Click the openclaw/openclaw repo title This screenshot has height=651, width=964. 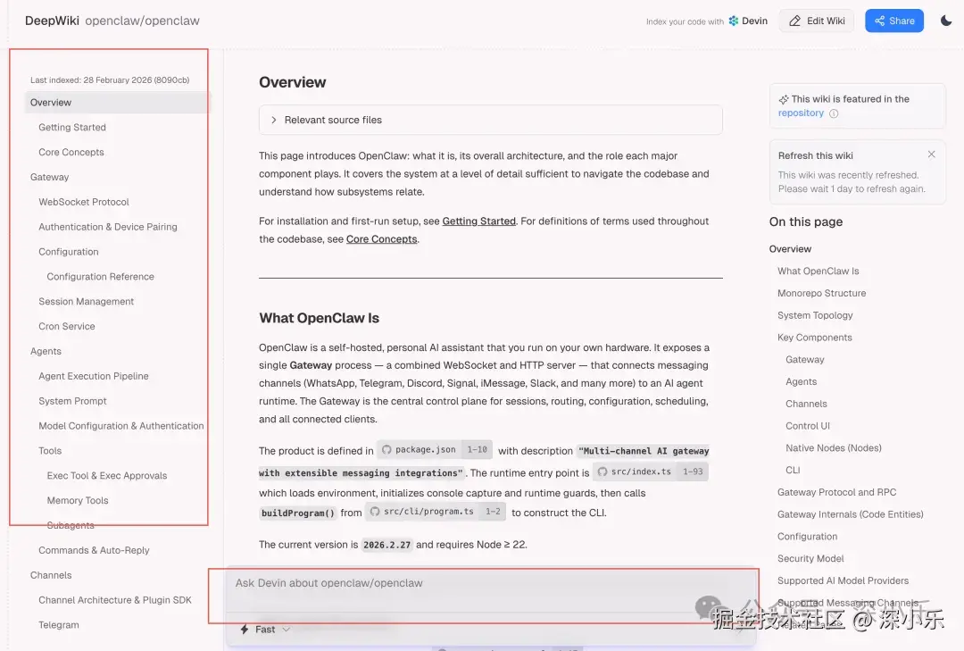(142, 21)
